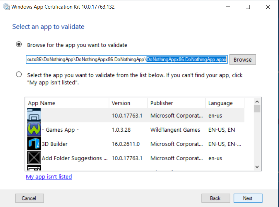Select 'Add Folder Suggestions ...' app name
The image size is (279, 207).
pyautogui.click(x=74, y=158)
